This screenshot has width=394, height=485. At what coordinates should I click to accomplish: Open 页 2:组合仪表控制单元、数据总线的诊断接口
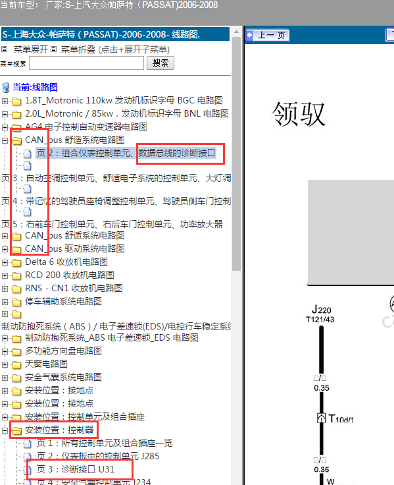click(126, 153)
